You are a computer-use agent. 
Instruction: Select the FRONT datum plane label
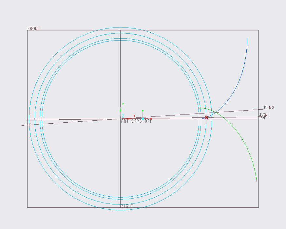coord(34,28)
